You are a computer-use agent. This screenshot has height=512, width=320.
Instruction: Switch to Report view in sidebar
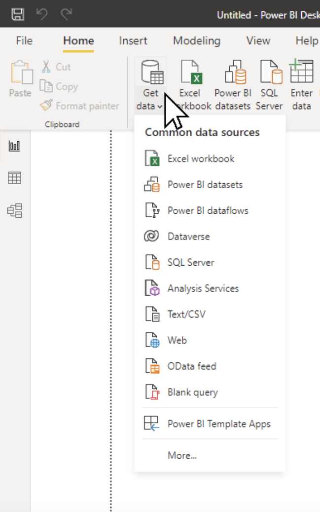point(14,146)
